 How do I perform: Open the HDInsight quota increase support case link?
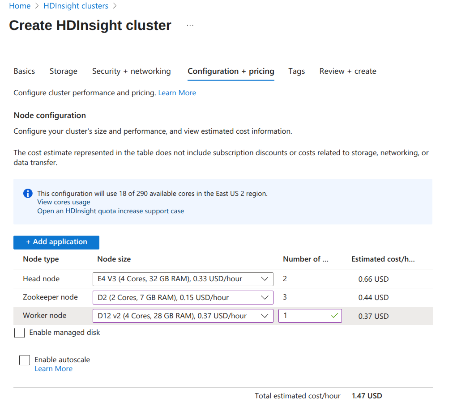point(111,211)
